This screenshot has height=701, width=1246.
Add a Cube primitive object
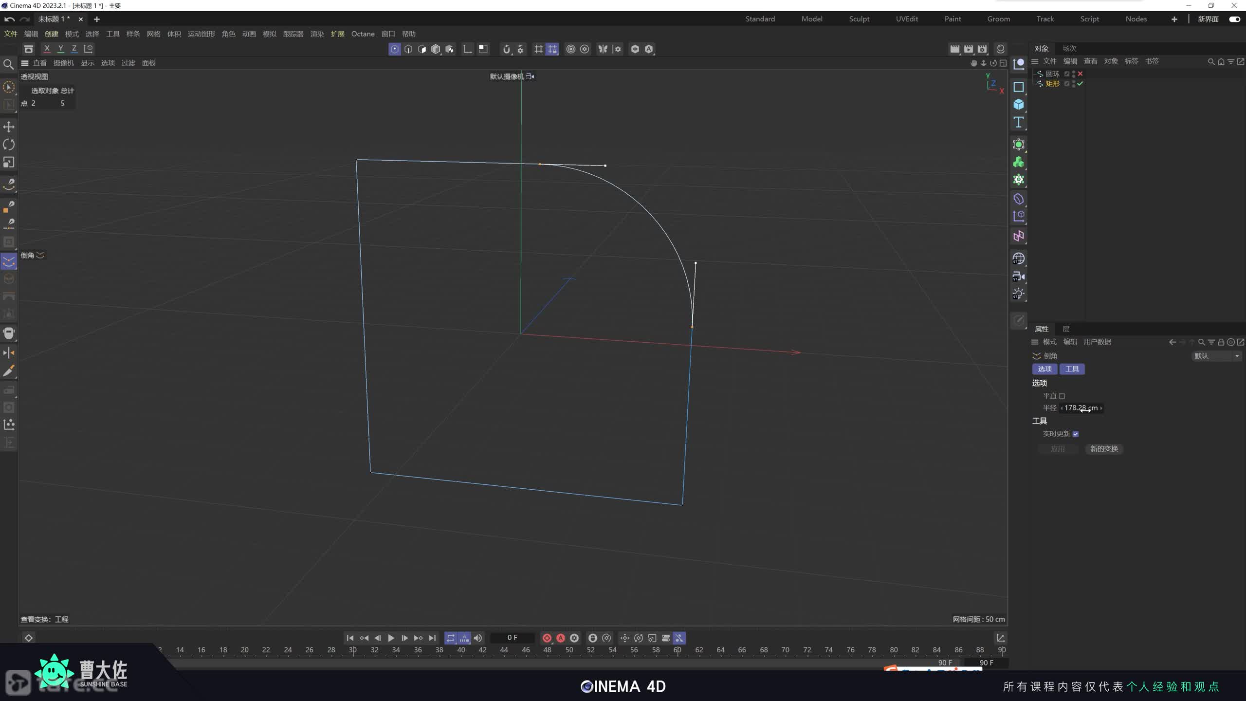pos(1018,105)
